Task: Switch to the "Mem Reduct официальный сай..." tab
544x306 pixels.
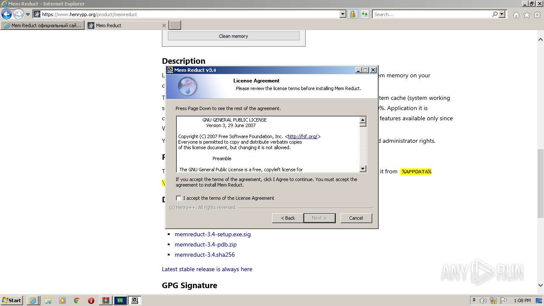Action: tap(42, 25)
